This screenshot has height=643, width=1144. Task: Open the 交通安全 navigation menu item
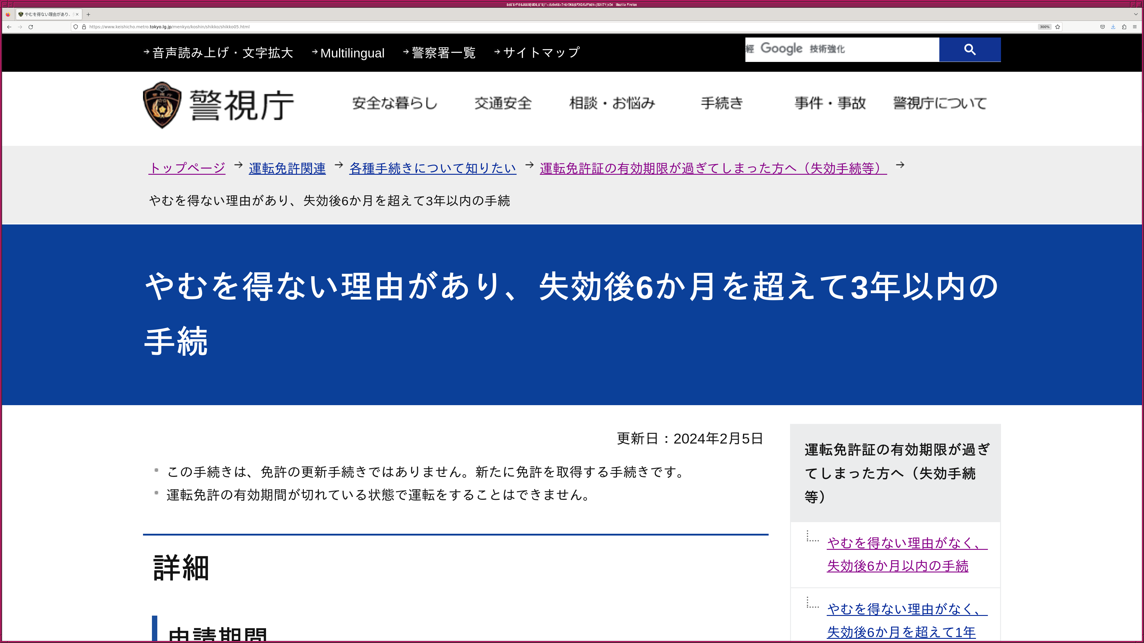(x=503, y=103)
